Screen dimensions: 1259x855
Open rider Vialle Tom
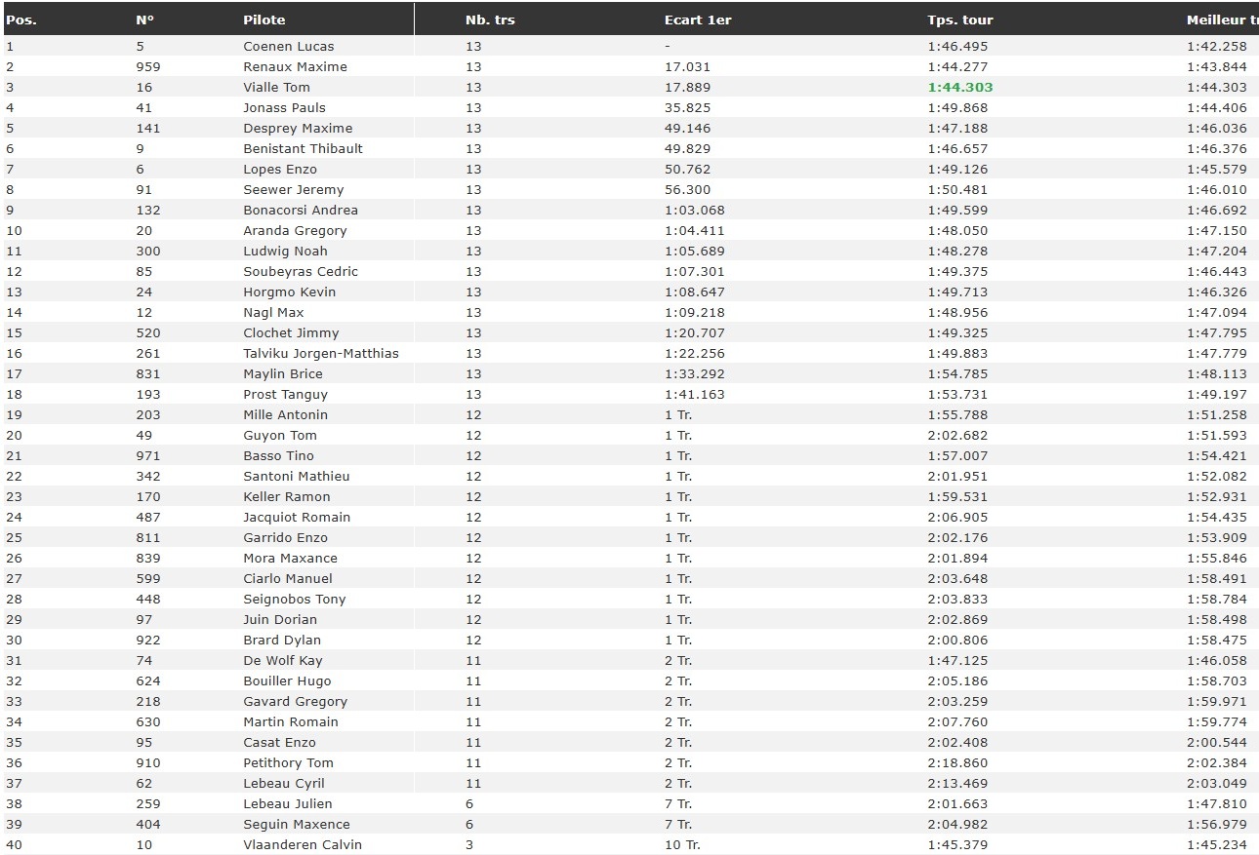point(276,88)
